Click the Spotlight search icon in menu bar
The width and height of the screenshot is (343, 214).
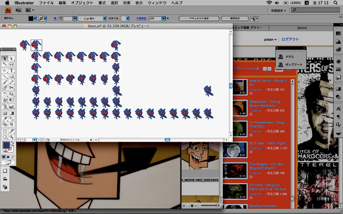coord(335,3)
